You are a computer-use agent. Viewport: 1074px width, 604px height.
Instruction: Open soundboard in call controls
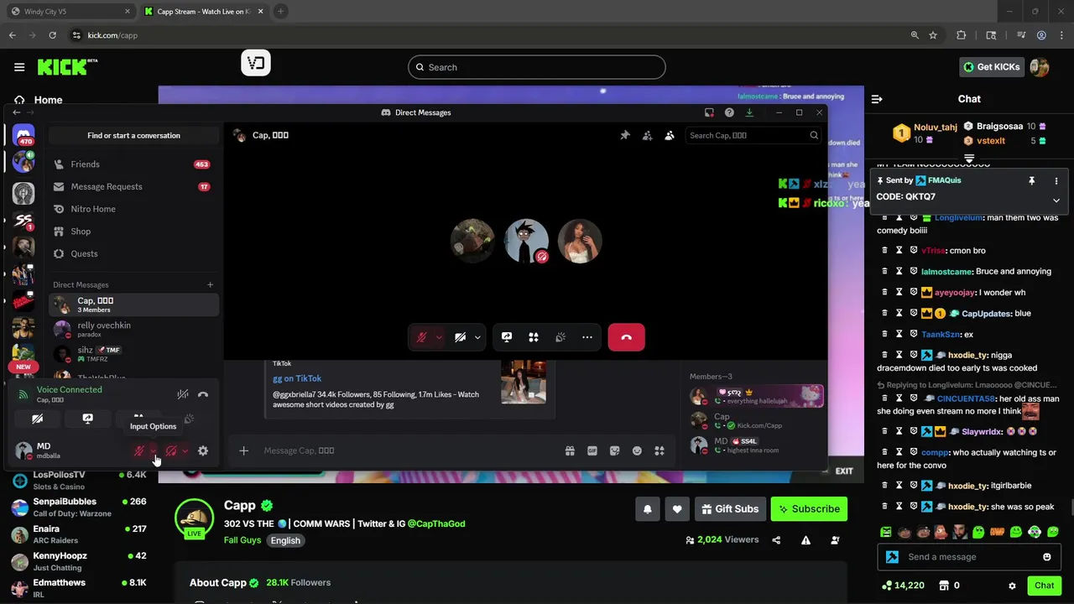(x=560, y=337)
